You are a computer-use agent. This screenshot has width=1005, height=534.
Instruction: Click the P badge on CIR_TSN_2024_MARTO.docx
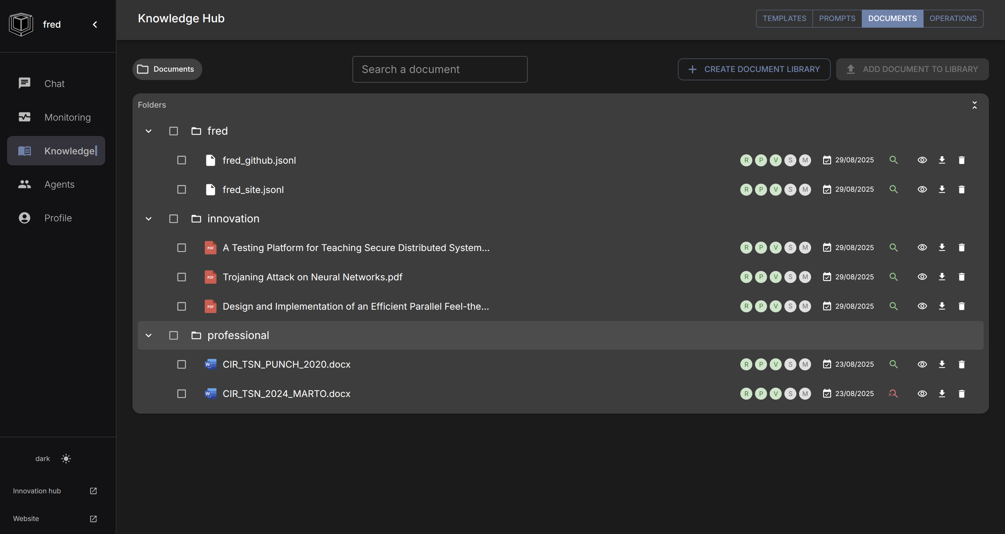pyautogui.click(x=761, y=394)
